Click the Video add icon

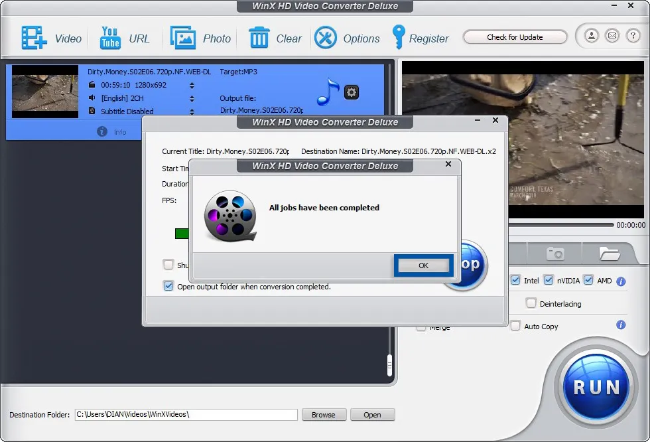pyautogui.click(x=33, y=38)
